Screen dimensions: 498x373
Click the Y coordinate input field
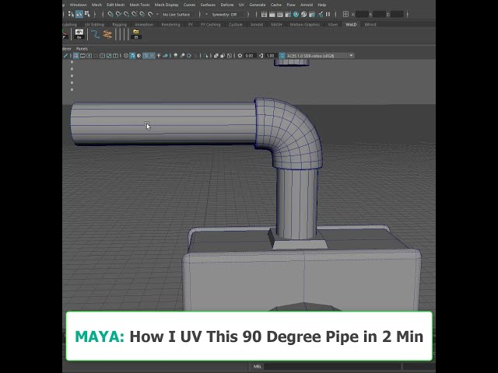[379, 14]
